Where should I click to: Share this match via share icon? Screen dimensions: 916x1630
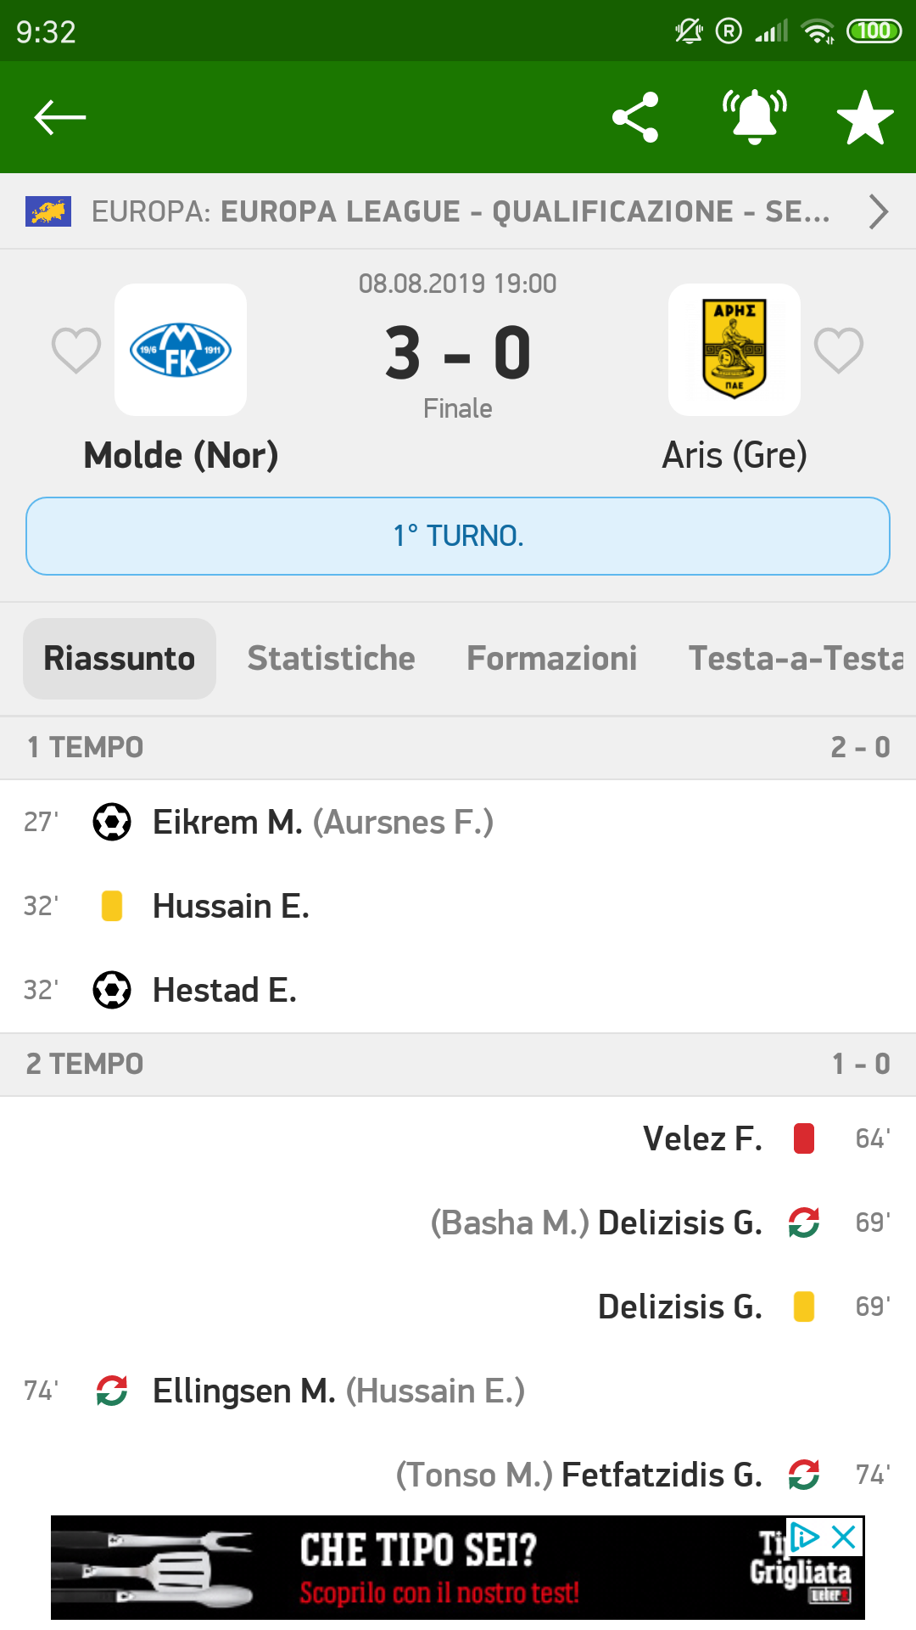coord(635,117)
